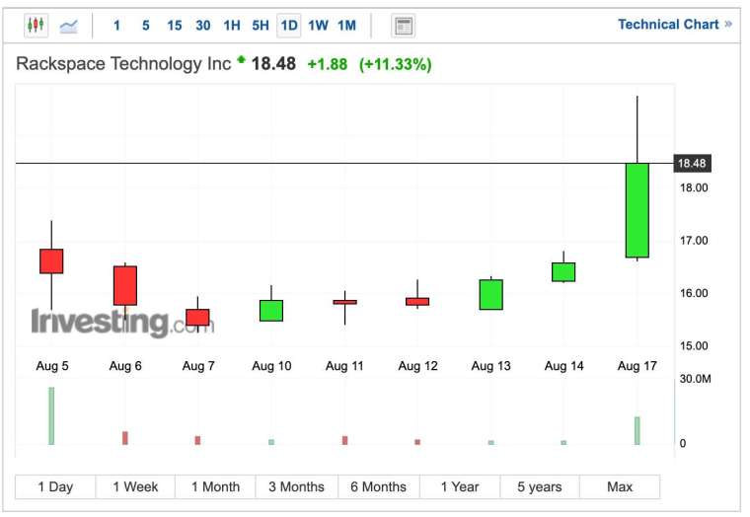Choose the 5 years range tab

540,486
